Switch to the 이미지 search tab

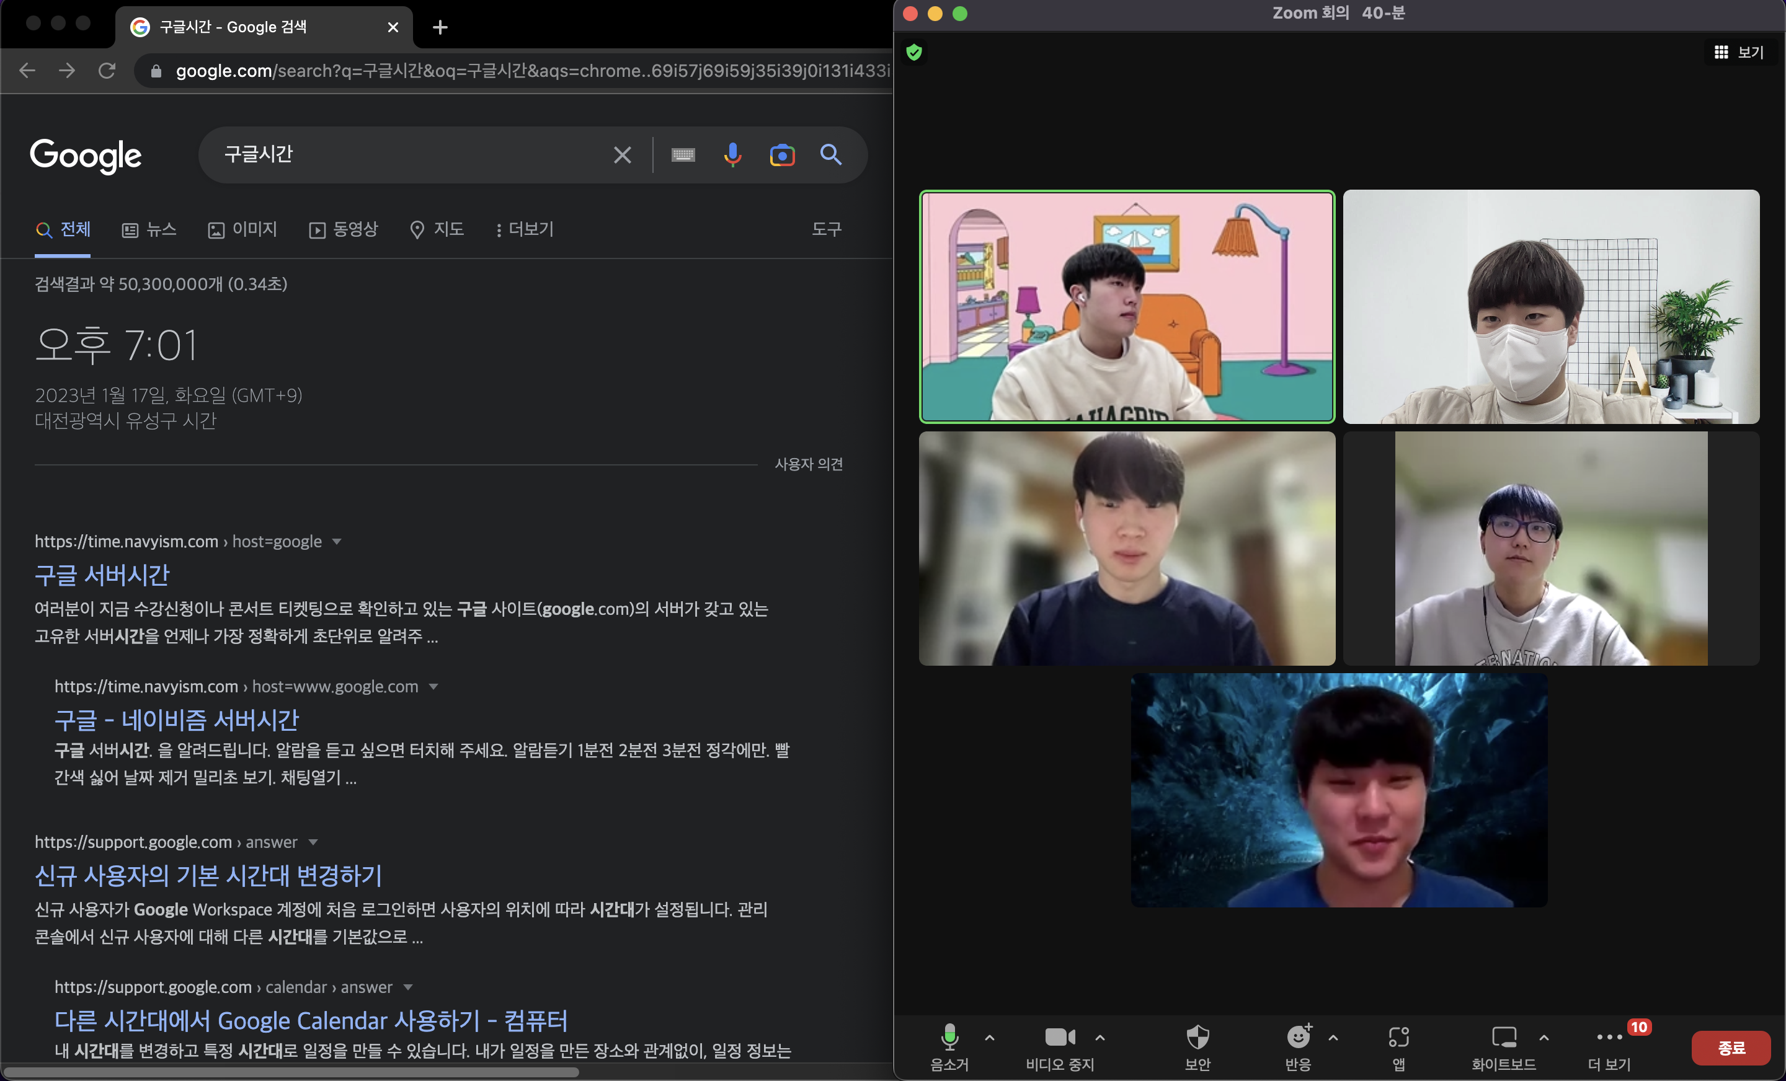(x=243, y=230)
